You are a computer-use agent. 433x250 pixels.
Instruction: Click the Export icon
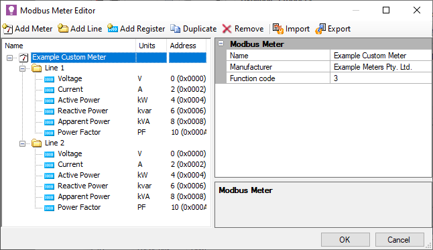[x=320, y=29]
